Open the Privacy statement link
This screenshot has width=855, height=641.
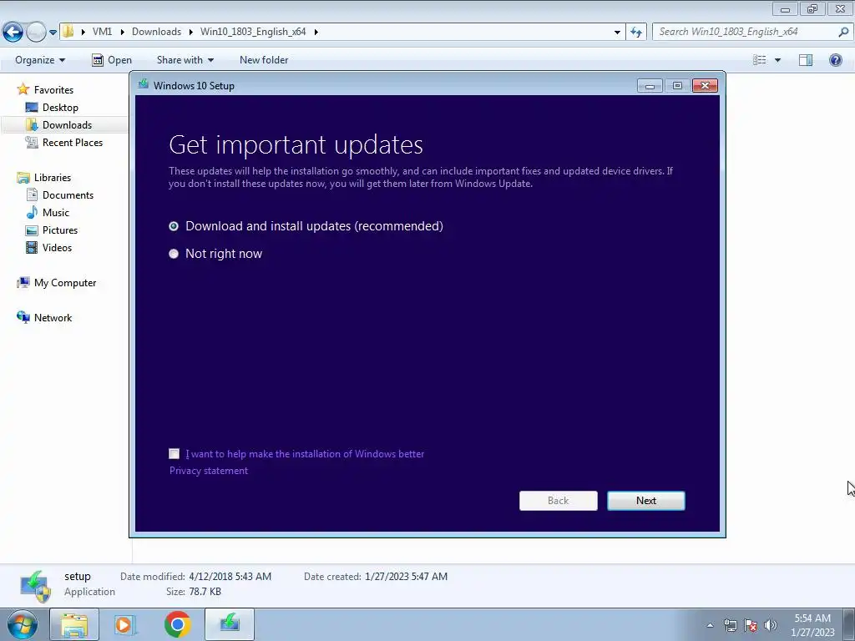(x=208, y=471)
